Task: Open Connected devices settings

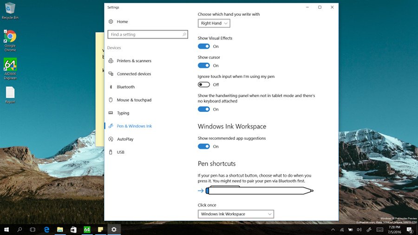Action: pyautogui.click(x=134, y=74)
